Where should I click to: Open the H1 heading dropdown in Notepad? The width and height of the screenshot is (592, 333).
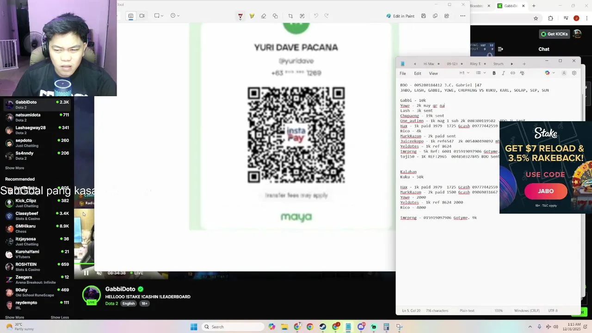click(x=463, y=73)
